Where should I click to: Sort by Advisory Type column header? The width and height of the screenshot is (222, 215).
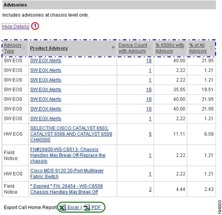tap(13, 48)
